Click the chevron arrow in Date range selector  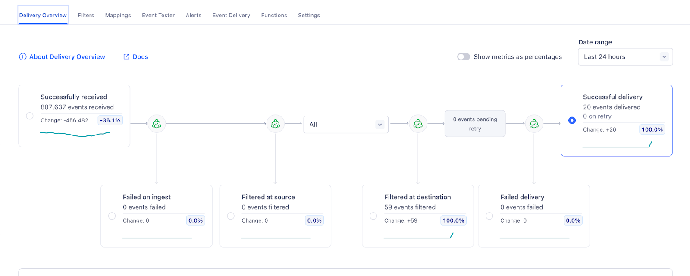664,57
